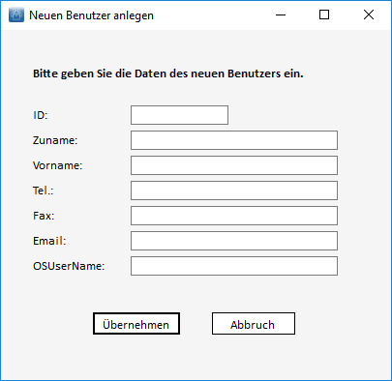Click the application icon in title bar

[16, 15]
